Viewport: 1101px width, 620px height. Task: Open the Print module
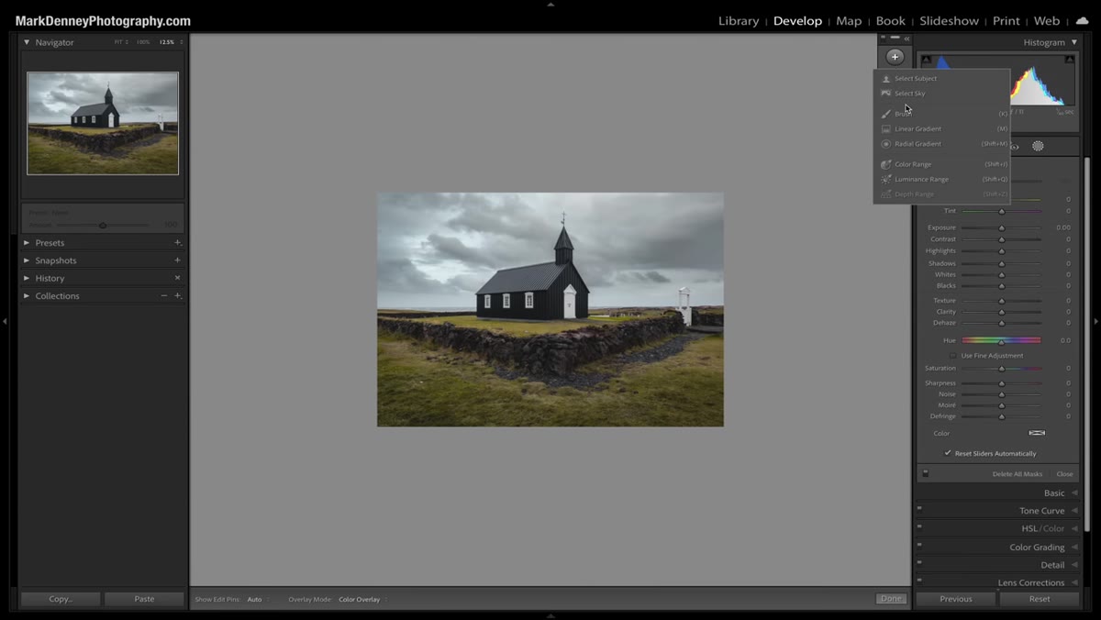(x=1006, y=21)
